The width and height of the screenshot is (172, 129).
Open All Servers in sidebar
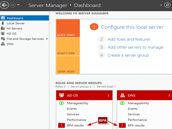coord(14,28)
